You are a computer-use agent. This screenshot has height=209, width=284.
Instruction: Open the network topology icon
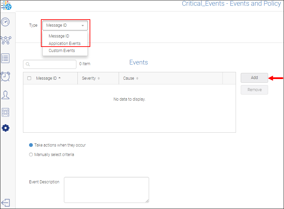(5, 40)
